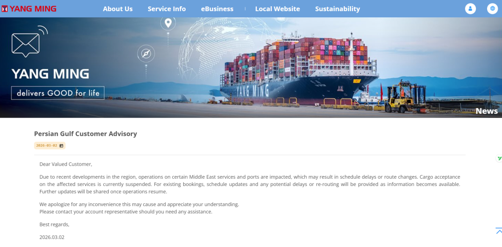Click the Persian Gulf Customer Advisory title

tap(86, 134)
